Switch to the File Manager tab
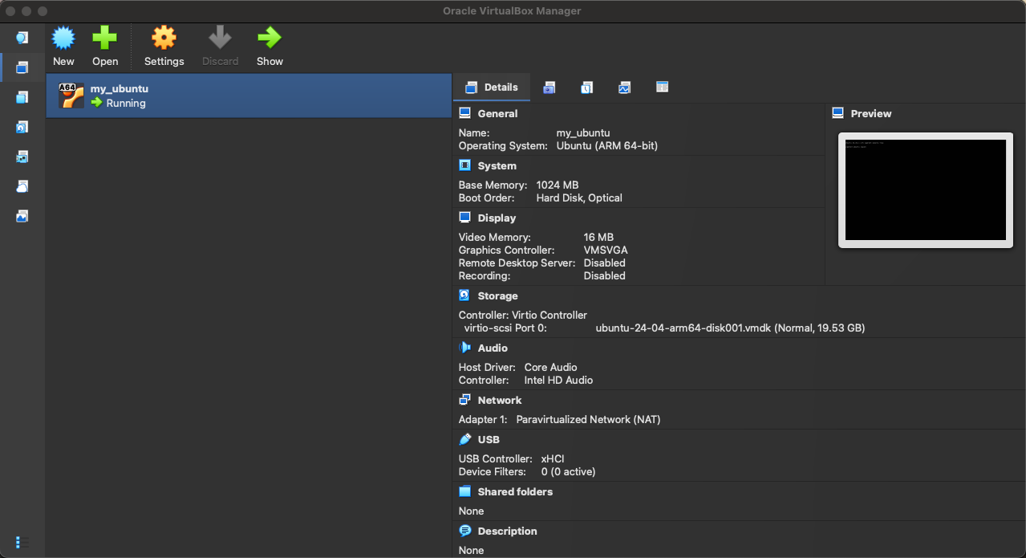 point(662,88)
